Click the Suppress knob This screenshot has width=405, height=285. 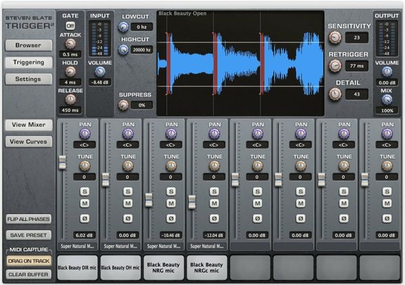click(x=124, y=105)
